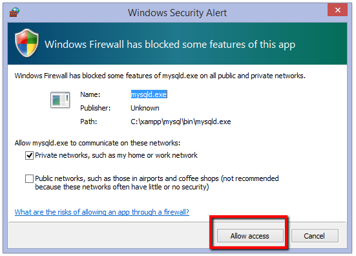Click the Public networks airports and coffee shops label
This screenshot has height=256, width=356.
[156, 183]
